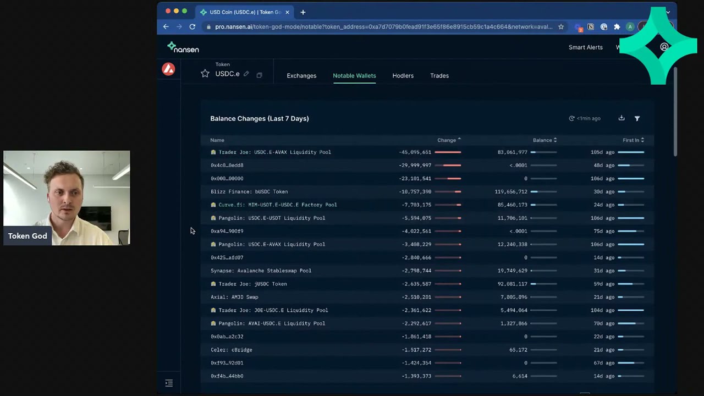Open the Notion extension icon
The height and width of the screenshot is (396, 704).
591,26
